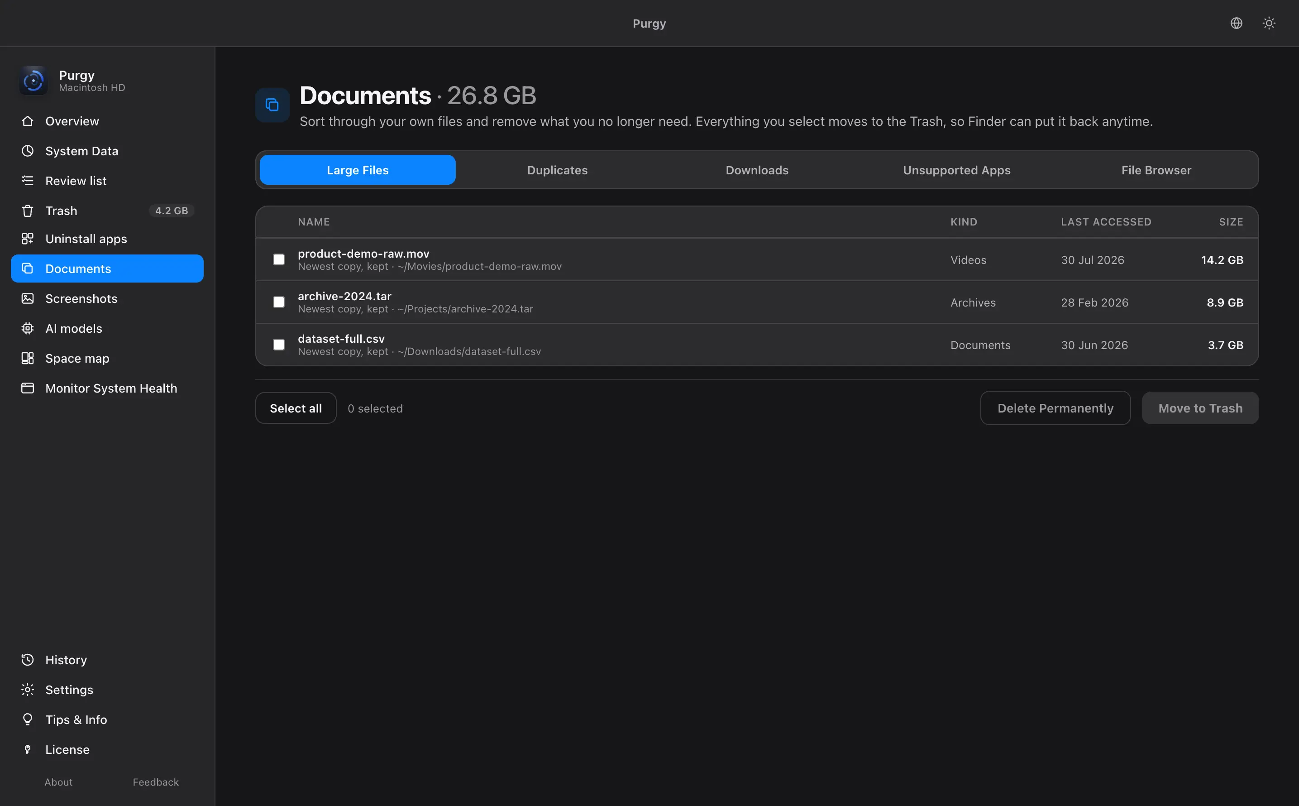The image size is (1299, 806).
Task: Switch to the Large Files tab
Action: (x=358, y=170)
